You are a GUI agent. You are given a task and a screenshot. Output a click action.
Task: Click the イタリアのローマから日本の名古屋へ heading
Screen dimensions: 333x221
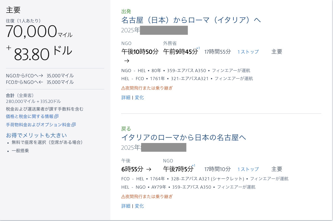click(x=184, y=137)
